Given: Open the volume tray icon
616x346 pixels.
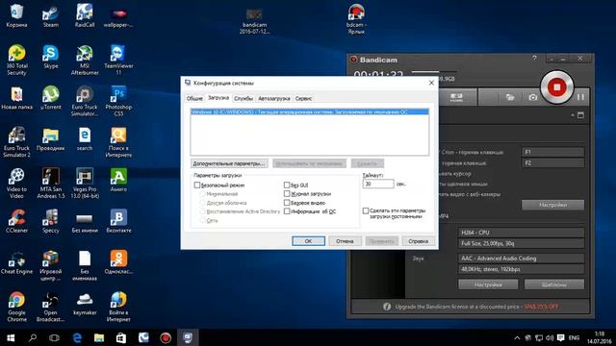Looking at the screenshot, I should [x=550, y=337].
